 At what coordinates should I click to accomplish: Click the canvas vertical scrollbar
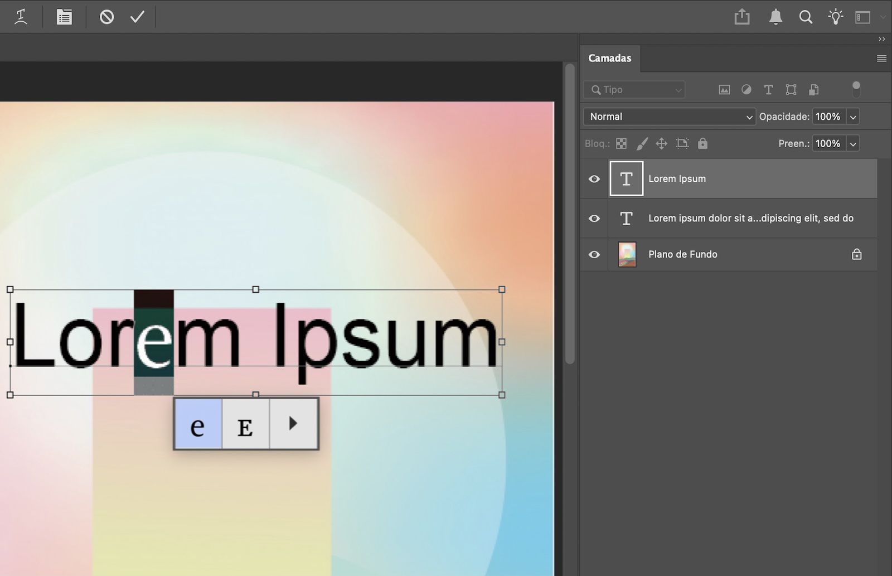point(570,214)
